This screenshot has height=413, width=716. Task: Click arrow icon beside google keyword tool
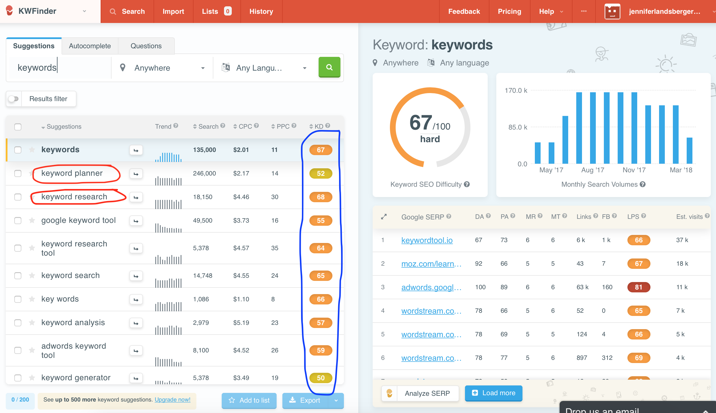click(x=136, y=221)
